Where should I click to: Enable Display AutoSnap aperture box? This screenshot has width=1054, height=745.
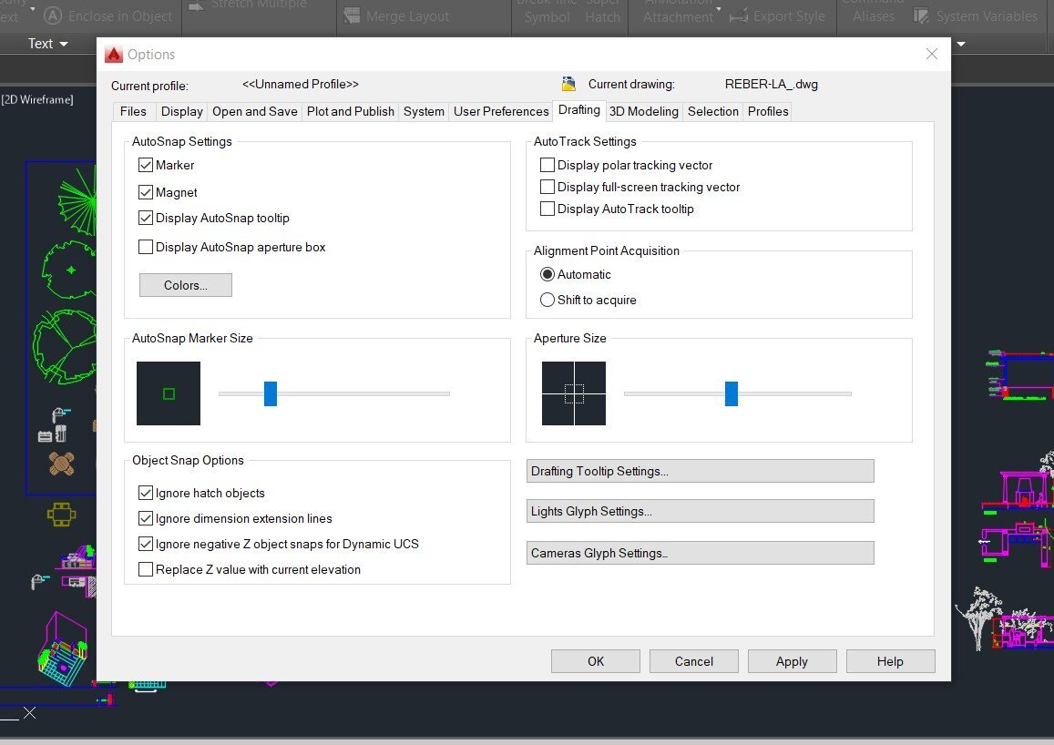145,247
